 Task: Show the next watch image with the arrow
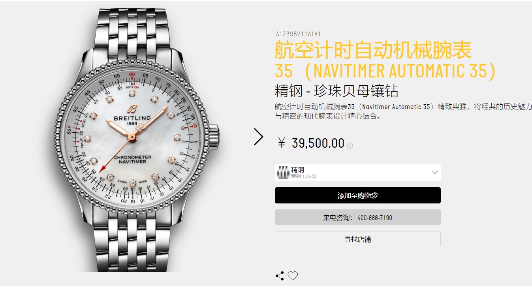259,137
